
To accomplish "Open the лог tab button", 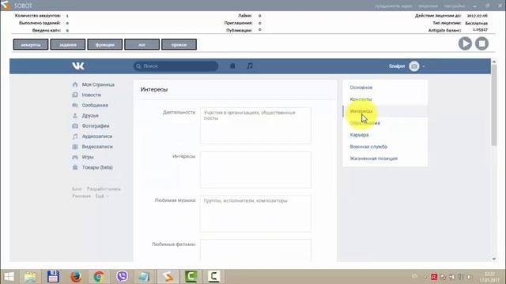I will [x=142, y=44].
